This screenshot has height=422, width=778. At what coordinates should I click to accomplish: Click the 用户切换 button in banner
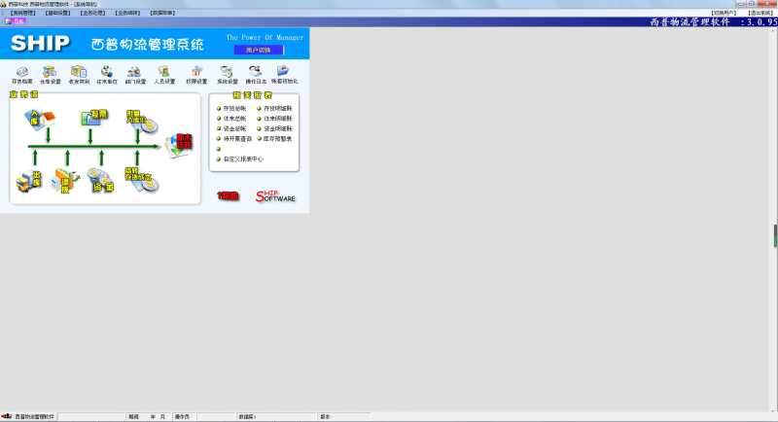click(x=259, y=49)
